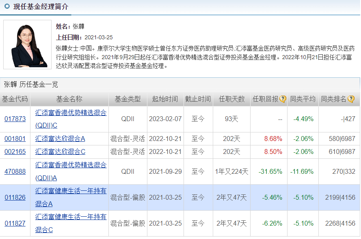Open 汇添富香港优势精选混合(QDII)C fund link
361x239 pixels.
pyautogui.click(x=71, y=119)
